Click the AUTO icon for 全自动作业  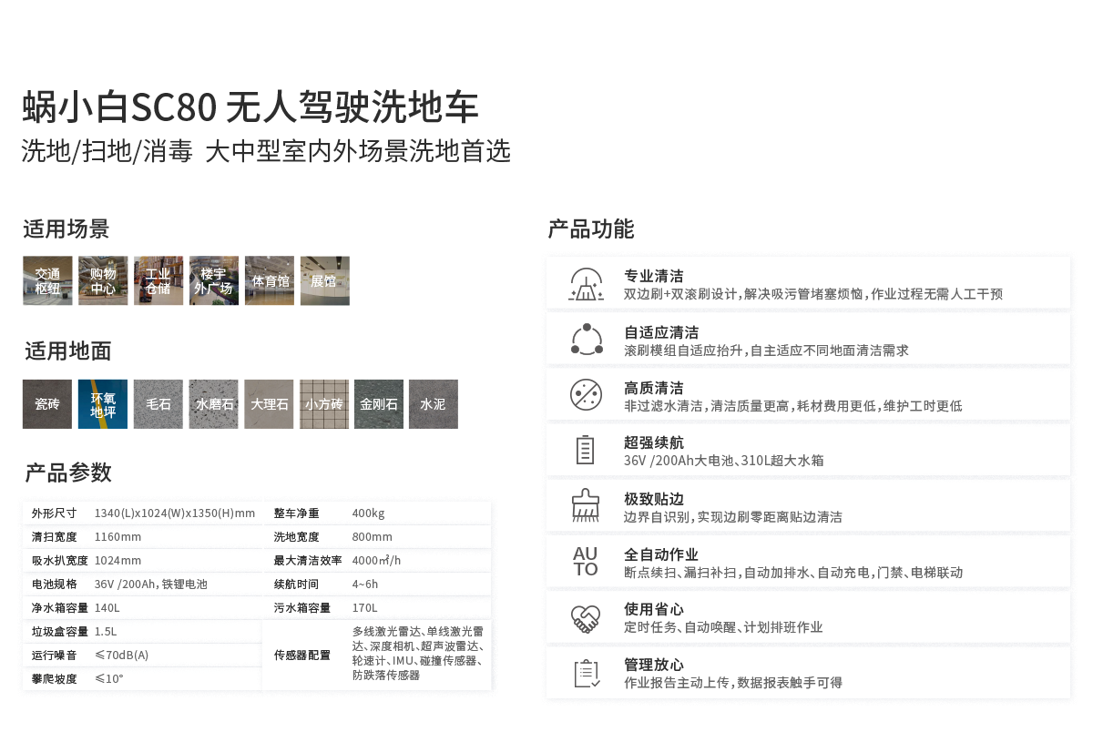pyautogui.click(x=586, y=562)
